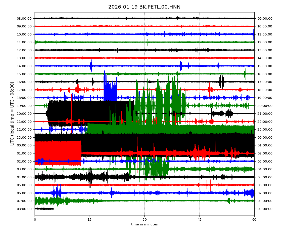289x239 pixels.
Task: Click the local-time 17:00:00 label
Action: coord(265,82)
